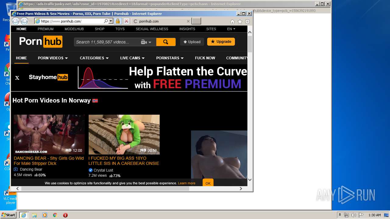Close the pornhub.com browser tab
390x219 pixels.
188,21
